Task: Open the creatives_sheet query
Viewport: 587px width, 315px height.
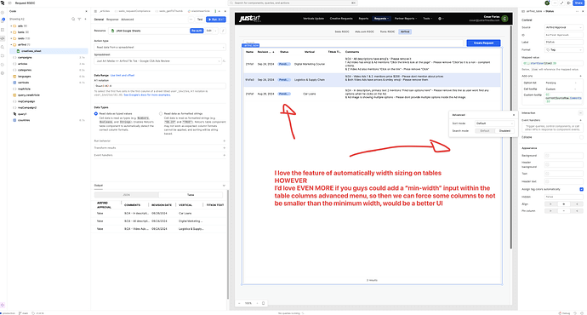Action: click(x=48, y=51)
